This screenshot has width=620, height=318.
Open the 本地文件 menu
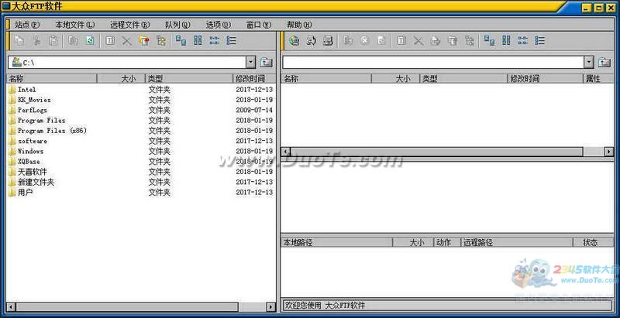click(x=75, y=25)
